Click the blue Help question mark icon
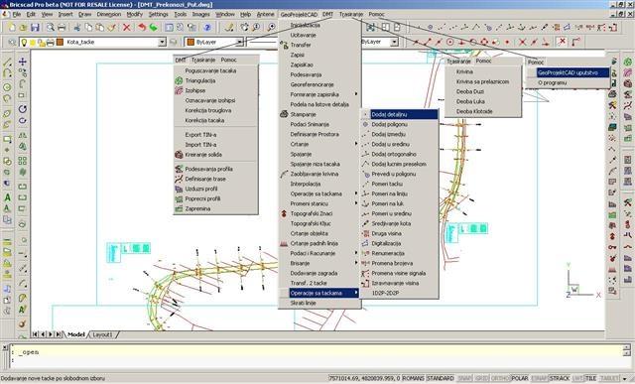Image resolution: width=635 pixels, height=384 pixels. 207,28
